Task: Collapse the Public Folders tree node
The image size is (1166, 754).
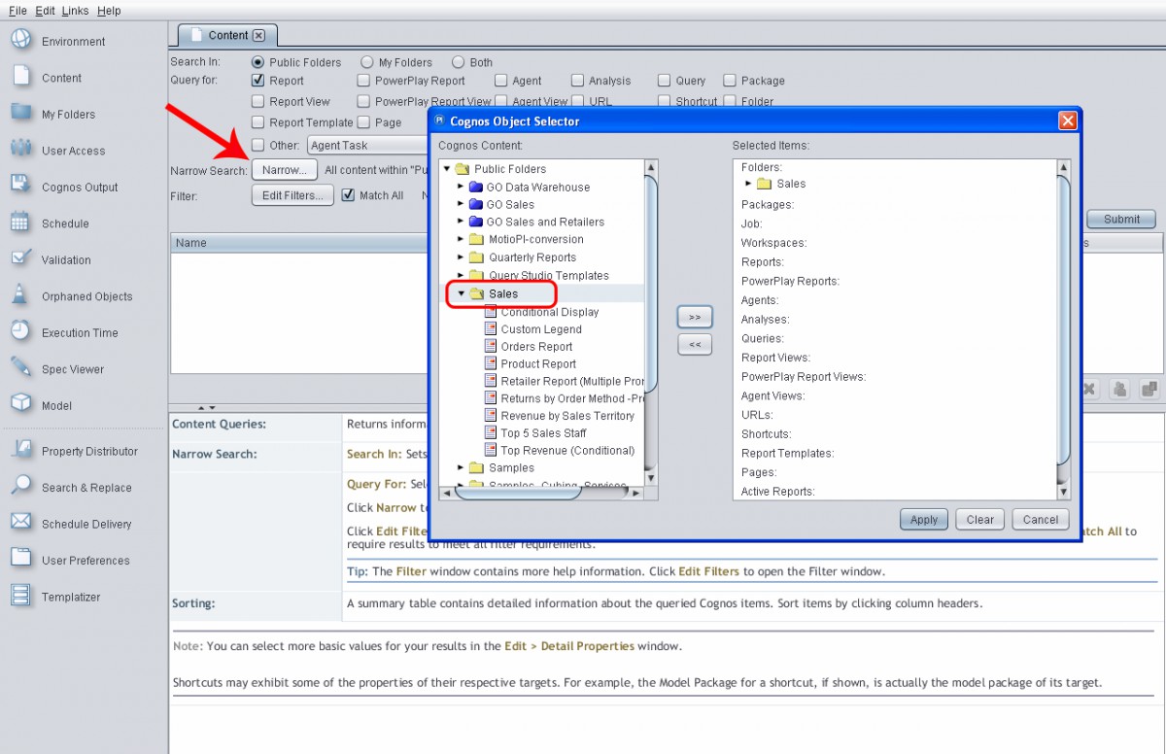Action: coord(446,169)
